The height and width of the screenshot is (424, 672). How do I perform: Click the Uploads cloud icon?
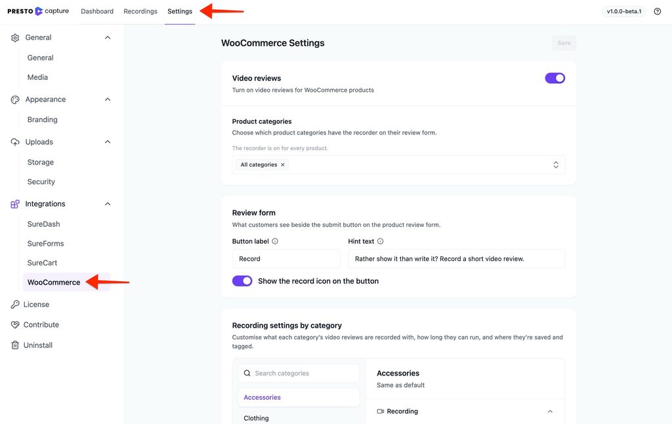15,142
